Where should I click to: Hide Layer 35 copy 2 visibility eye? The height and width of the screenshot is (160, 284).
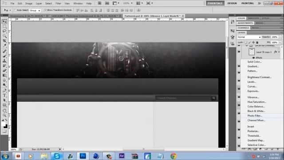239,52
